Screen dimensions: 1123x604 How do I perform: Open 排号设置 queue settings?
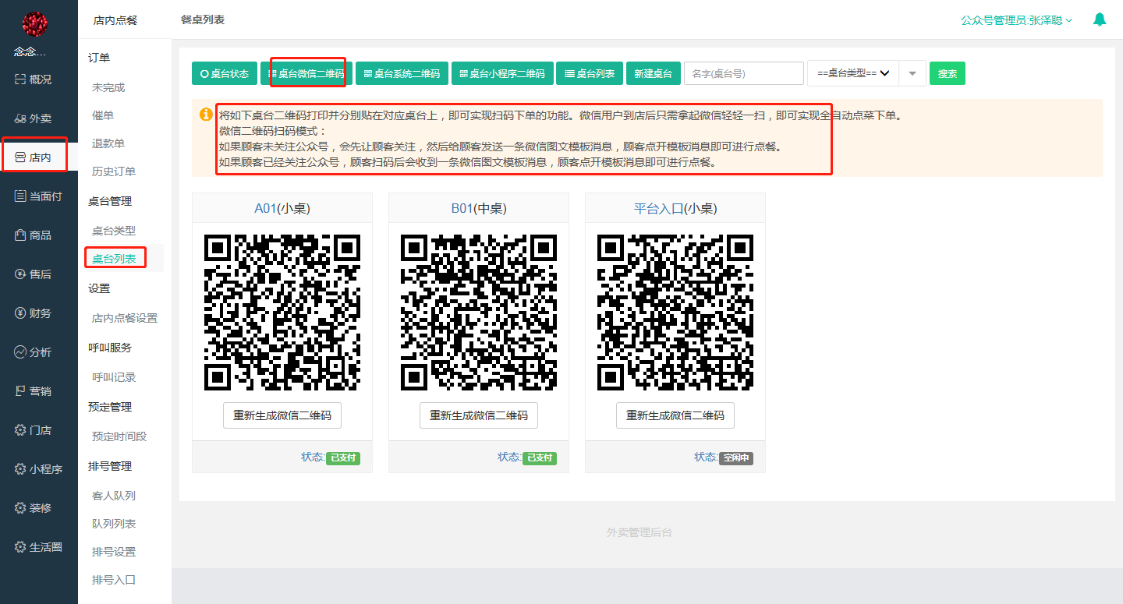pos(114,552)
